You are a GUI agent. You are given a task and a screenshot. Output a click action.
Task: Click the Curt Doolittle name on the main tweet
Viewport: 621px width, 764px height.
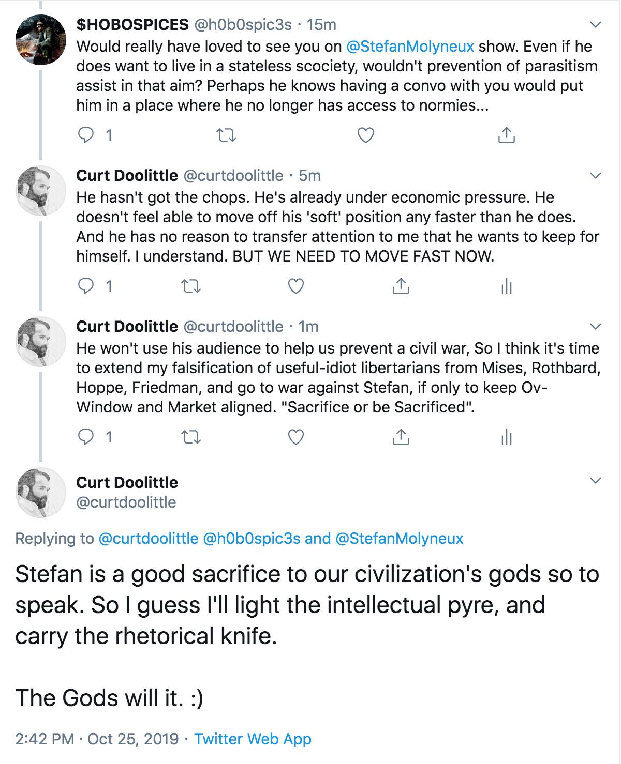(x=127, y=482)
